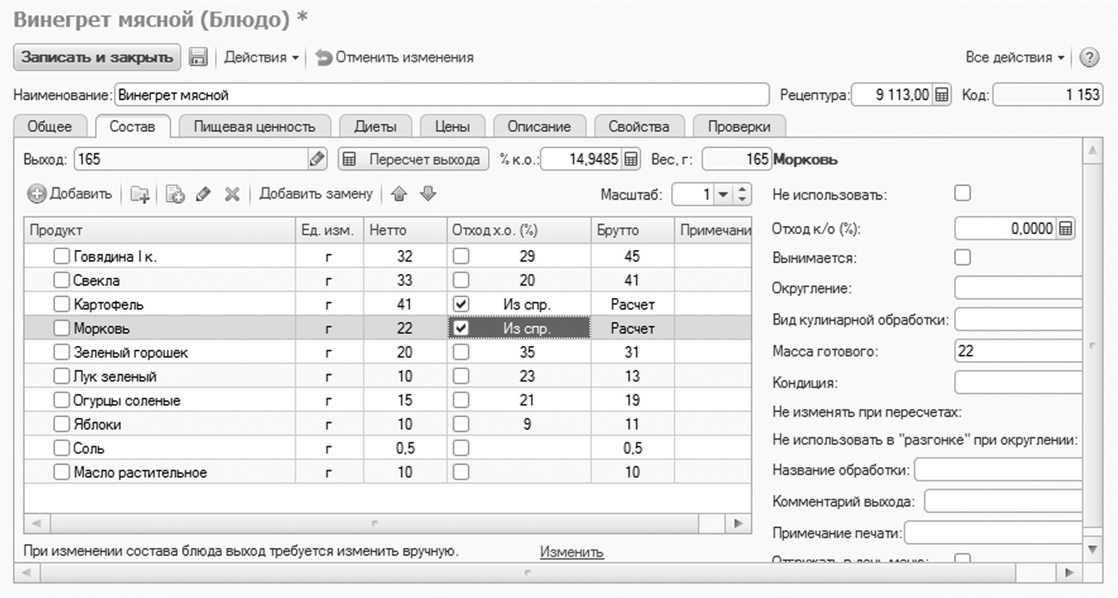Click the Изменить link

(x=571, y=552)
